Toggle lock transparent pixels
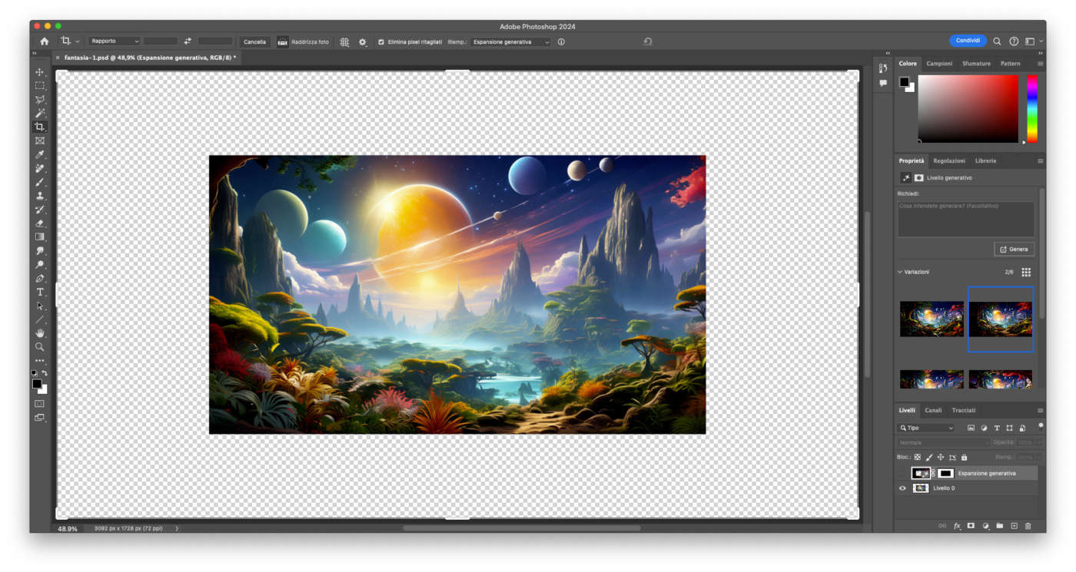This screenshot has height=572, width=1076. (x=917, y=457)
